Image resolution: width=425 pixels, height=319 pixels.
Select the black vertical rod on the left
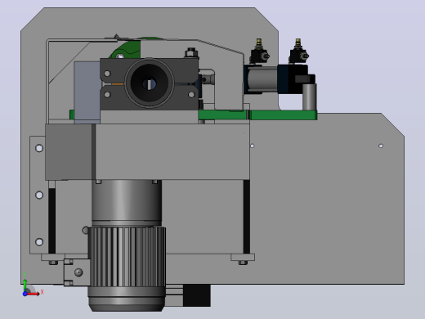pos(51,220)
